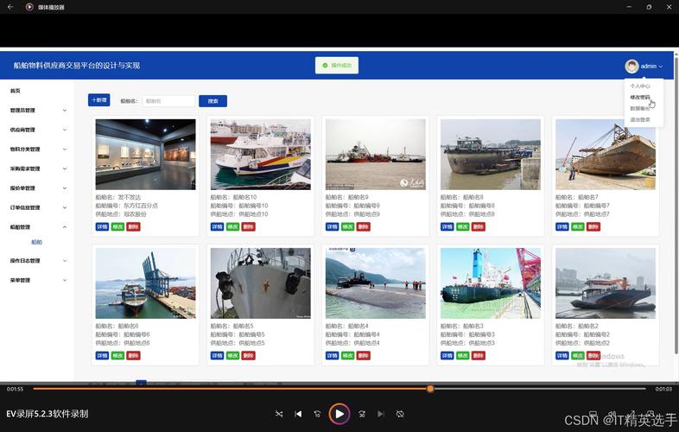Click the previous track icon
This screenshot has width=679, height=432.
(x=299, y=414)
